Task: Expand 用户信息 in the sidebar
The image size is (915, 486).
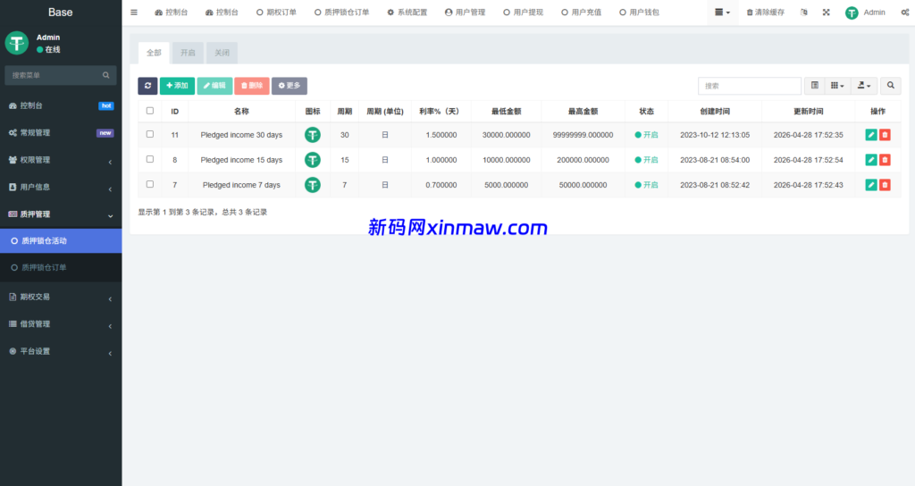Action: 61,188
